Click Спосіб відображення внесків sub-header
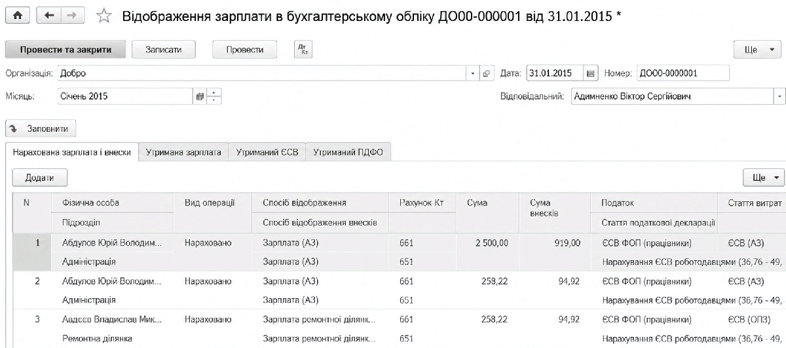The image size is (786, 348). pos(320,223)
